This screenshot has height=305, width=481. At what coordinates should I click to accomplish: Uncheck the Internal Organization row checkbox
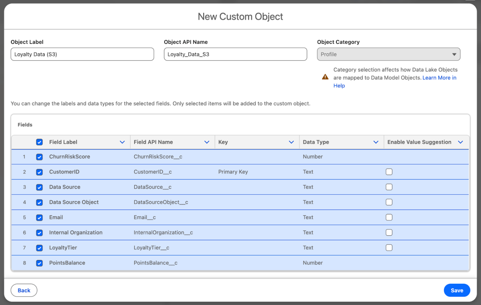pos(39,233)
